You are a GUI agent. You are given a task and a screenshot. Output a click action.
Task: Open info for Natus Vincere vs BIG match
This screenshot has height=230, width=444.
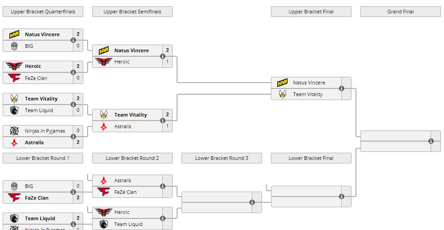(73, 40)
